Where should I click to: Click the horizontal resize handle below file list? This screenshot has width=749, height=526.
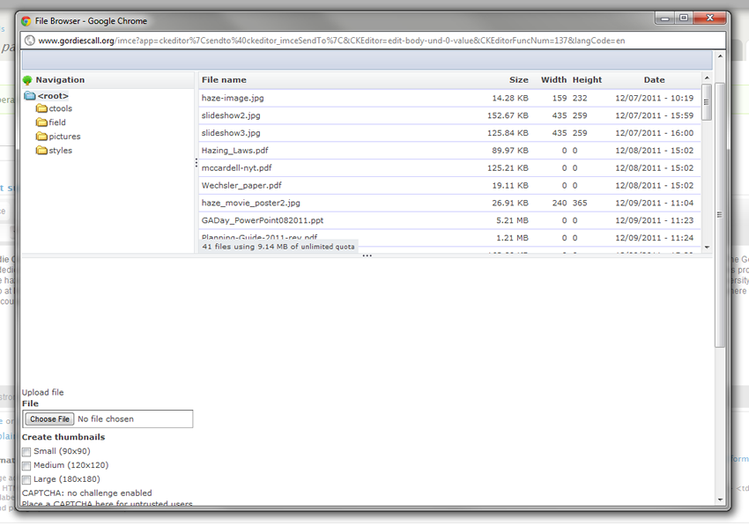(x=367, y=256)
